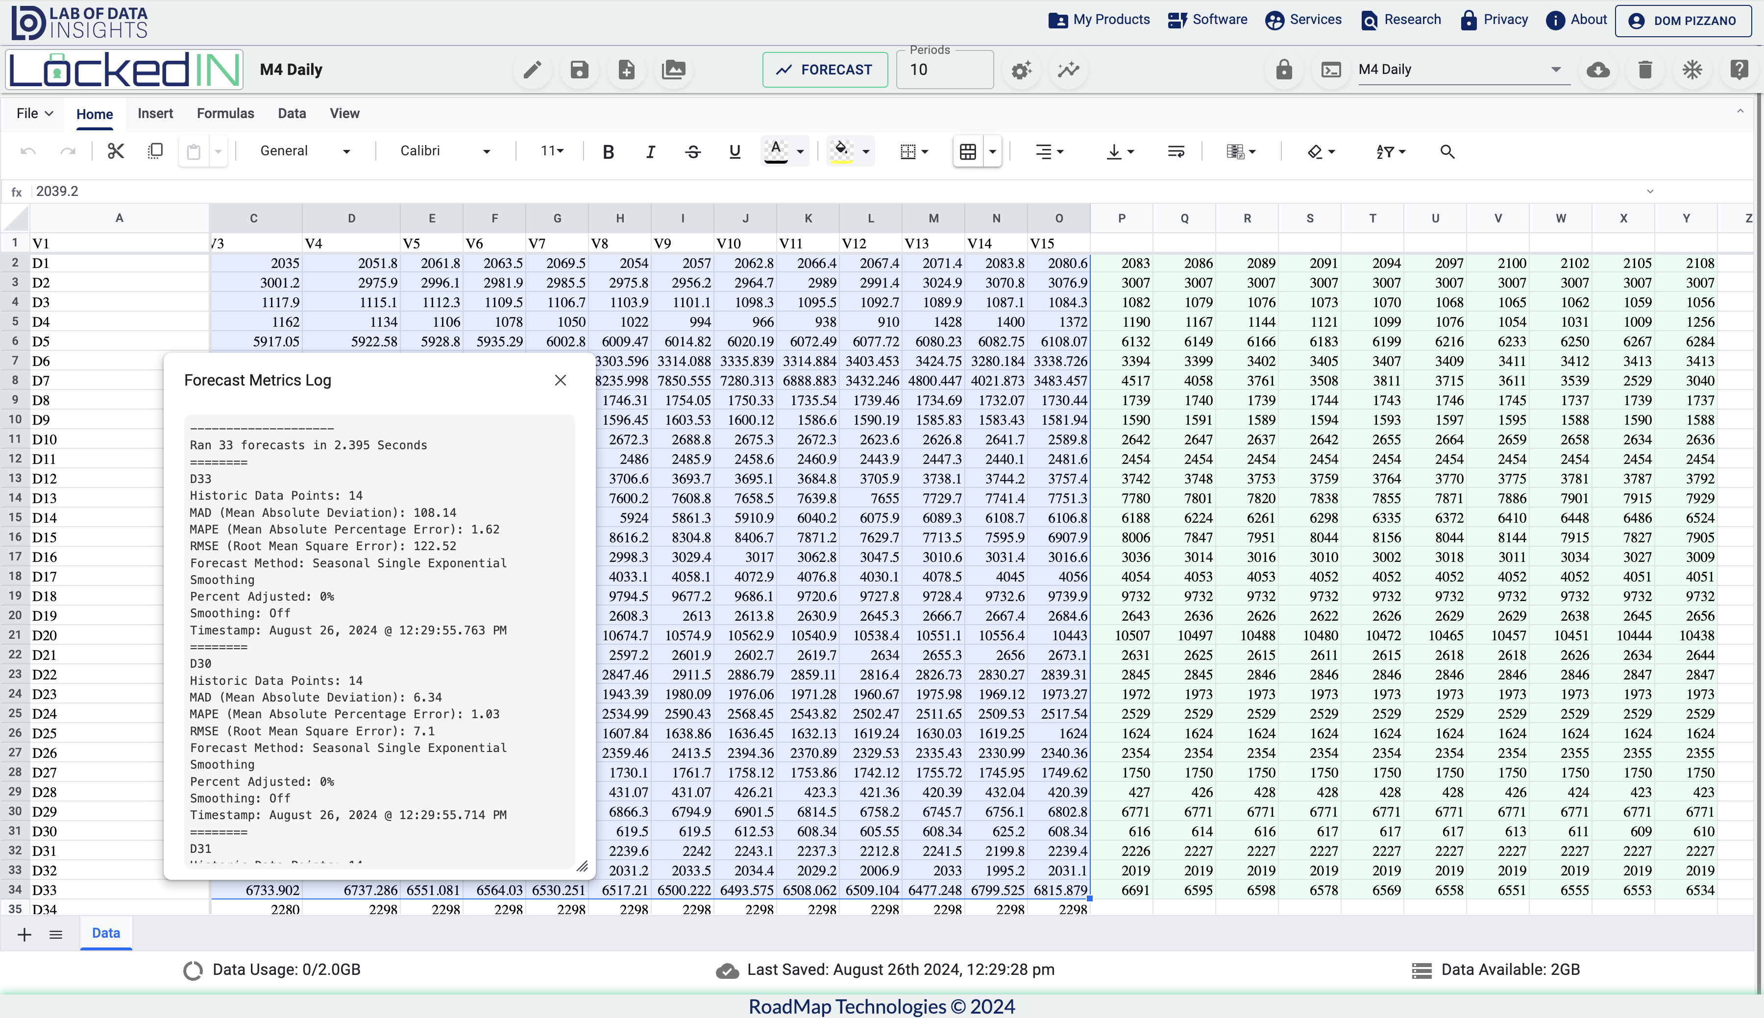Viewport: 1764px width, 1018px height.
Task: Open the image gallery icon
Action: pos(673,70)
